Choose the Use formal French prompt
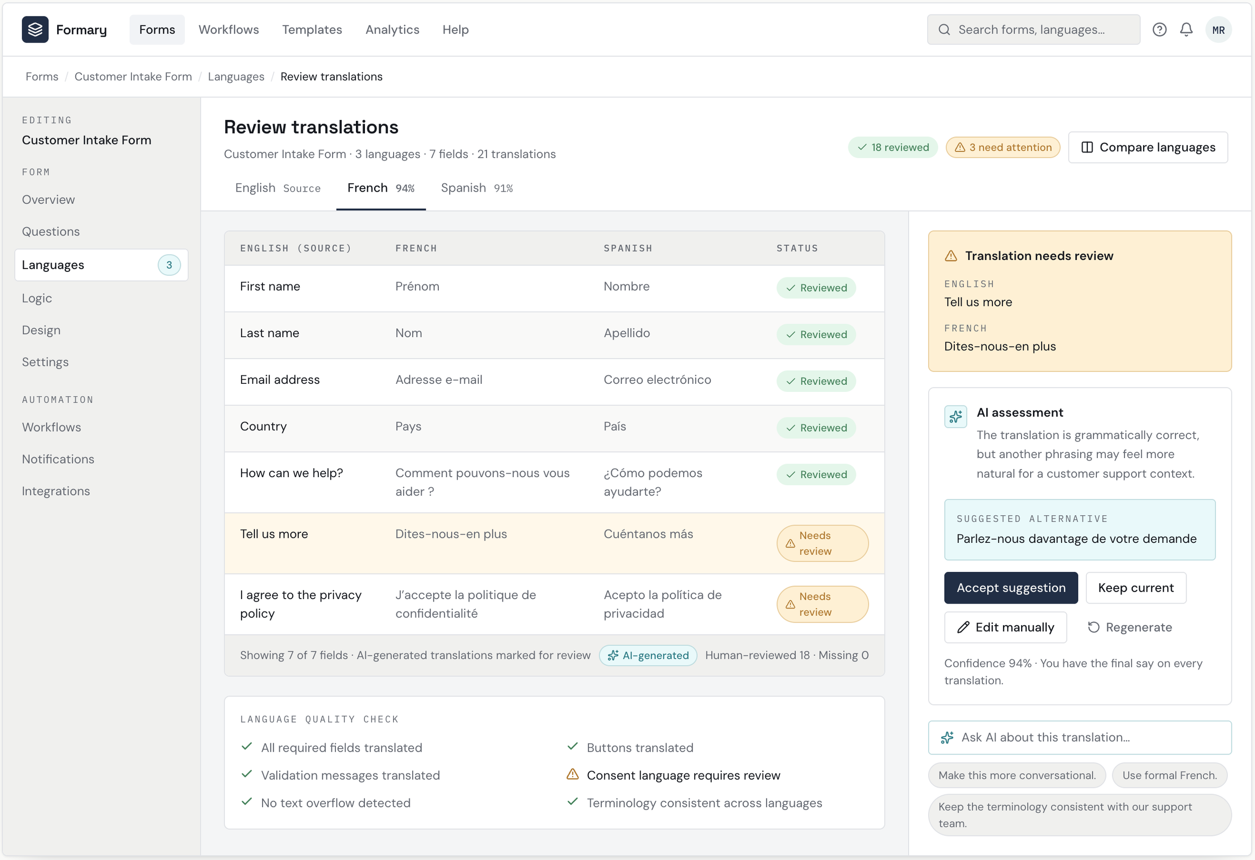1255x860 pixels. click(x=1170, y=775)
